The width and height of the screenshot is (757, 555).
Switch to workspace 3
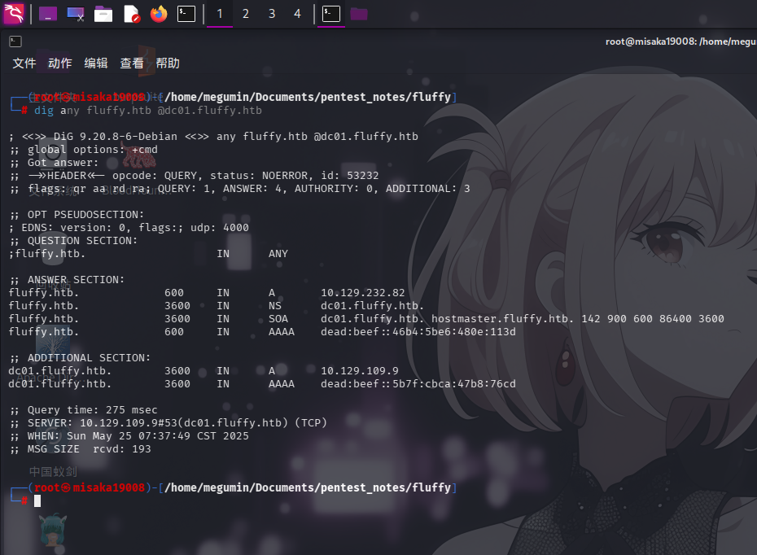point(272,14)
